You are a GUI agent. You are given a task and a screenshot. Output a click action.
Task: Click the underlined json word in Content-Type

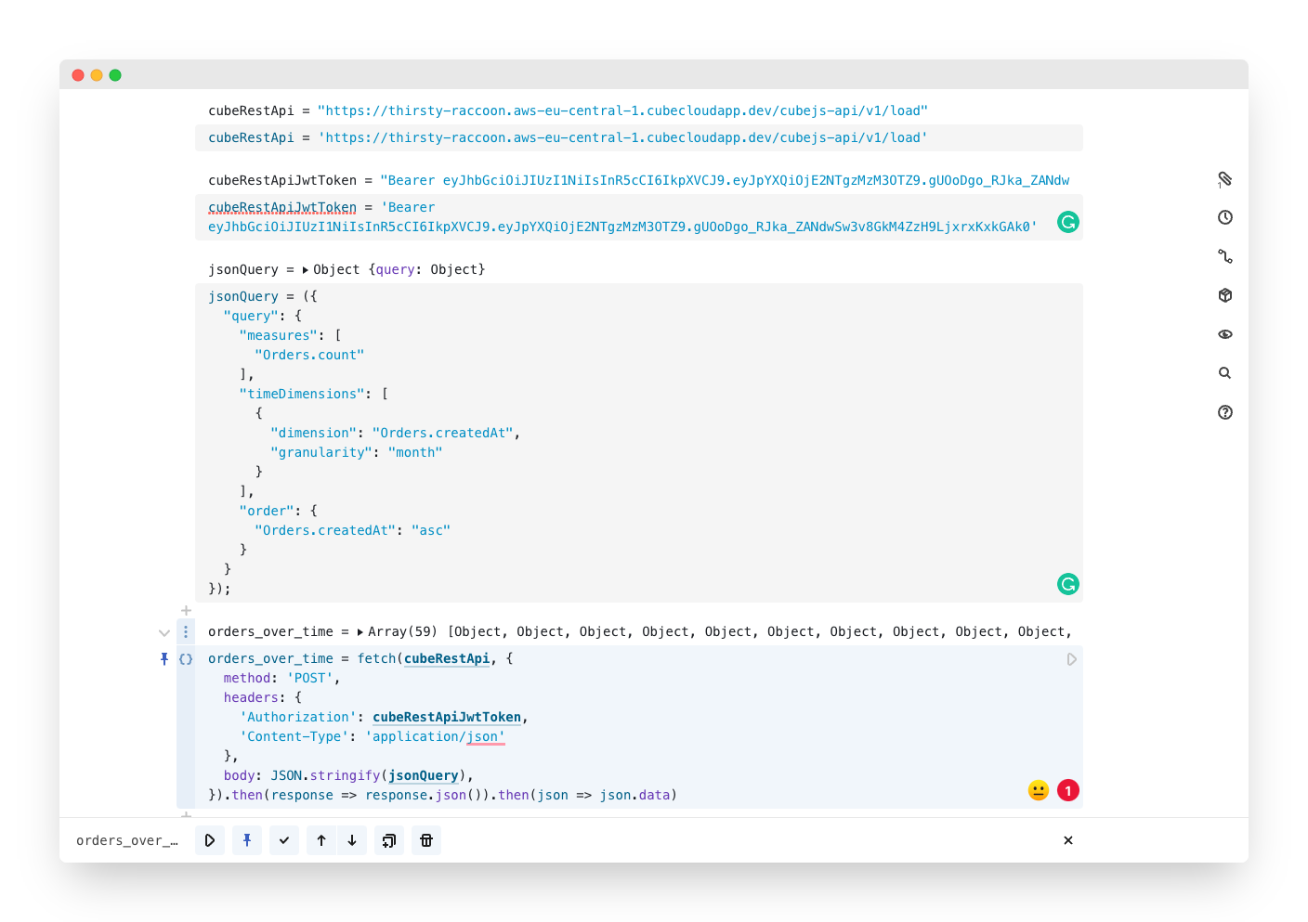click(486, 736)
